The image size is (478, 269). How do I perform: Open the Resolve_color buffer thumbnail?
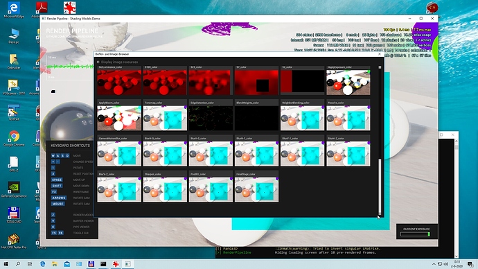(348, 118)
